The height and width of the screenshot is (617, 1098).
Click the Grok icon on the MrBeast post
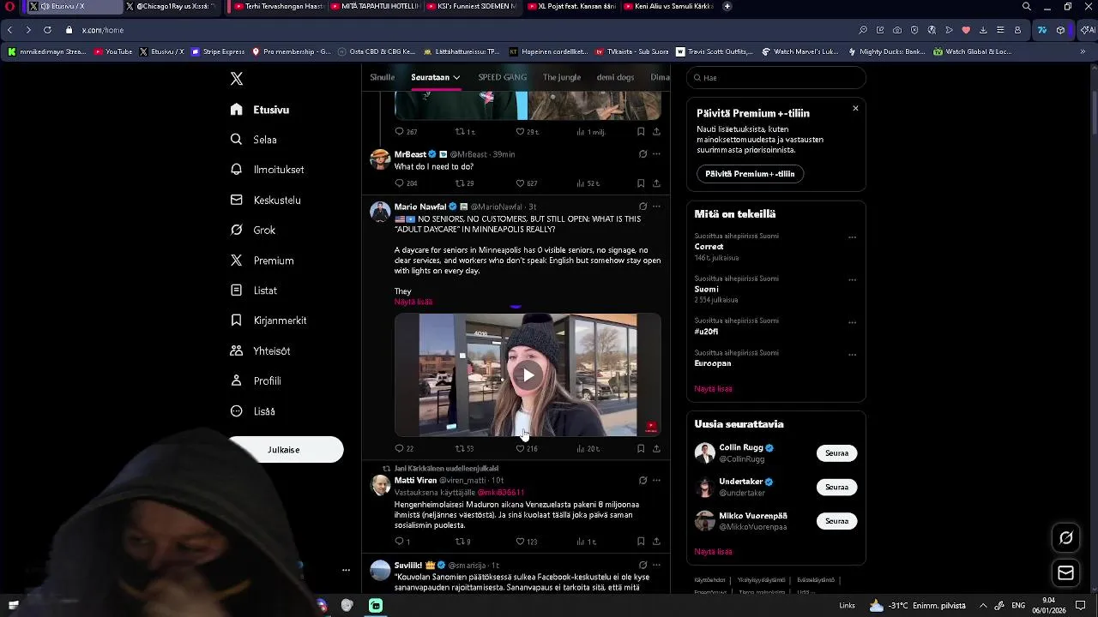click(643, 154)
